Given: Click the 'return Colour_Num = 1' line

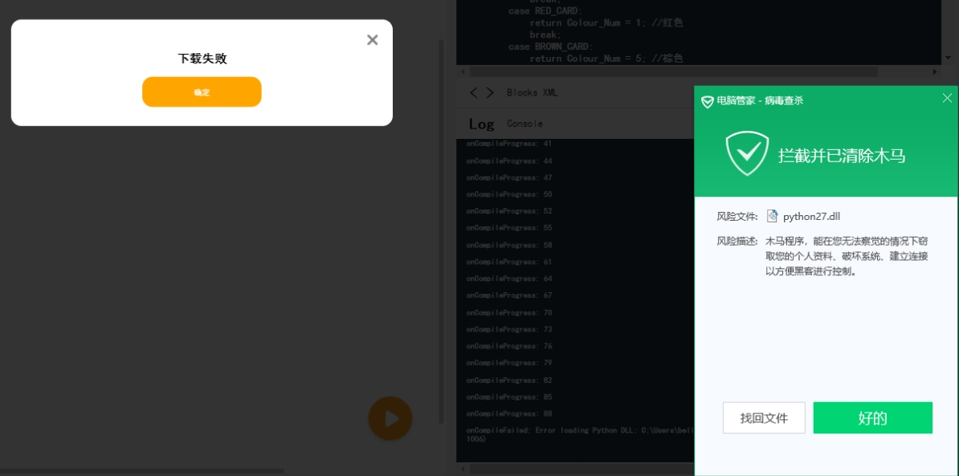Looking at the screenshot, I should [x=606, y=23].
